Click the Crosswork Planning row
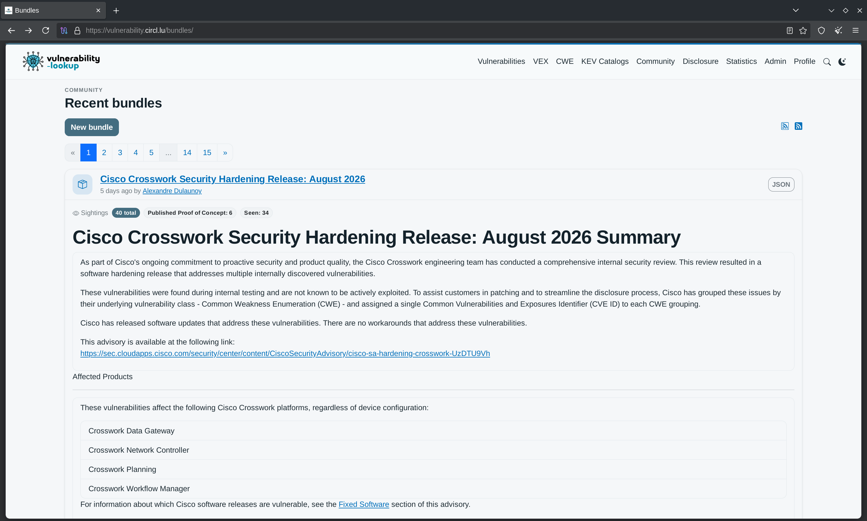This screenshot has width=867, height=521. pyautogui.click(x=433, y=470)
